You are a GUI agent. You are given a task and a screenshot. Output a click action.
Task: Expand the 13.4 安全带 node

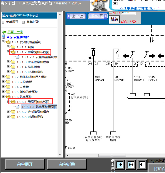[x=3, y=86]
